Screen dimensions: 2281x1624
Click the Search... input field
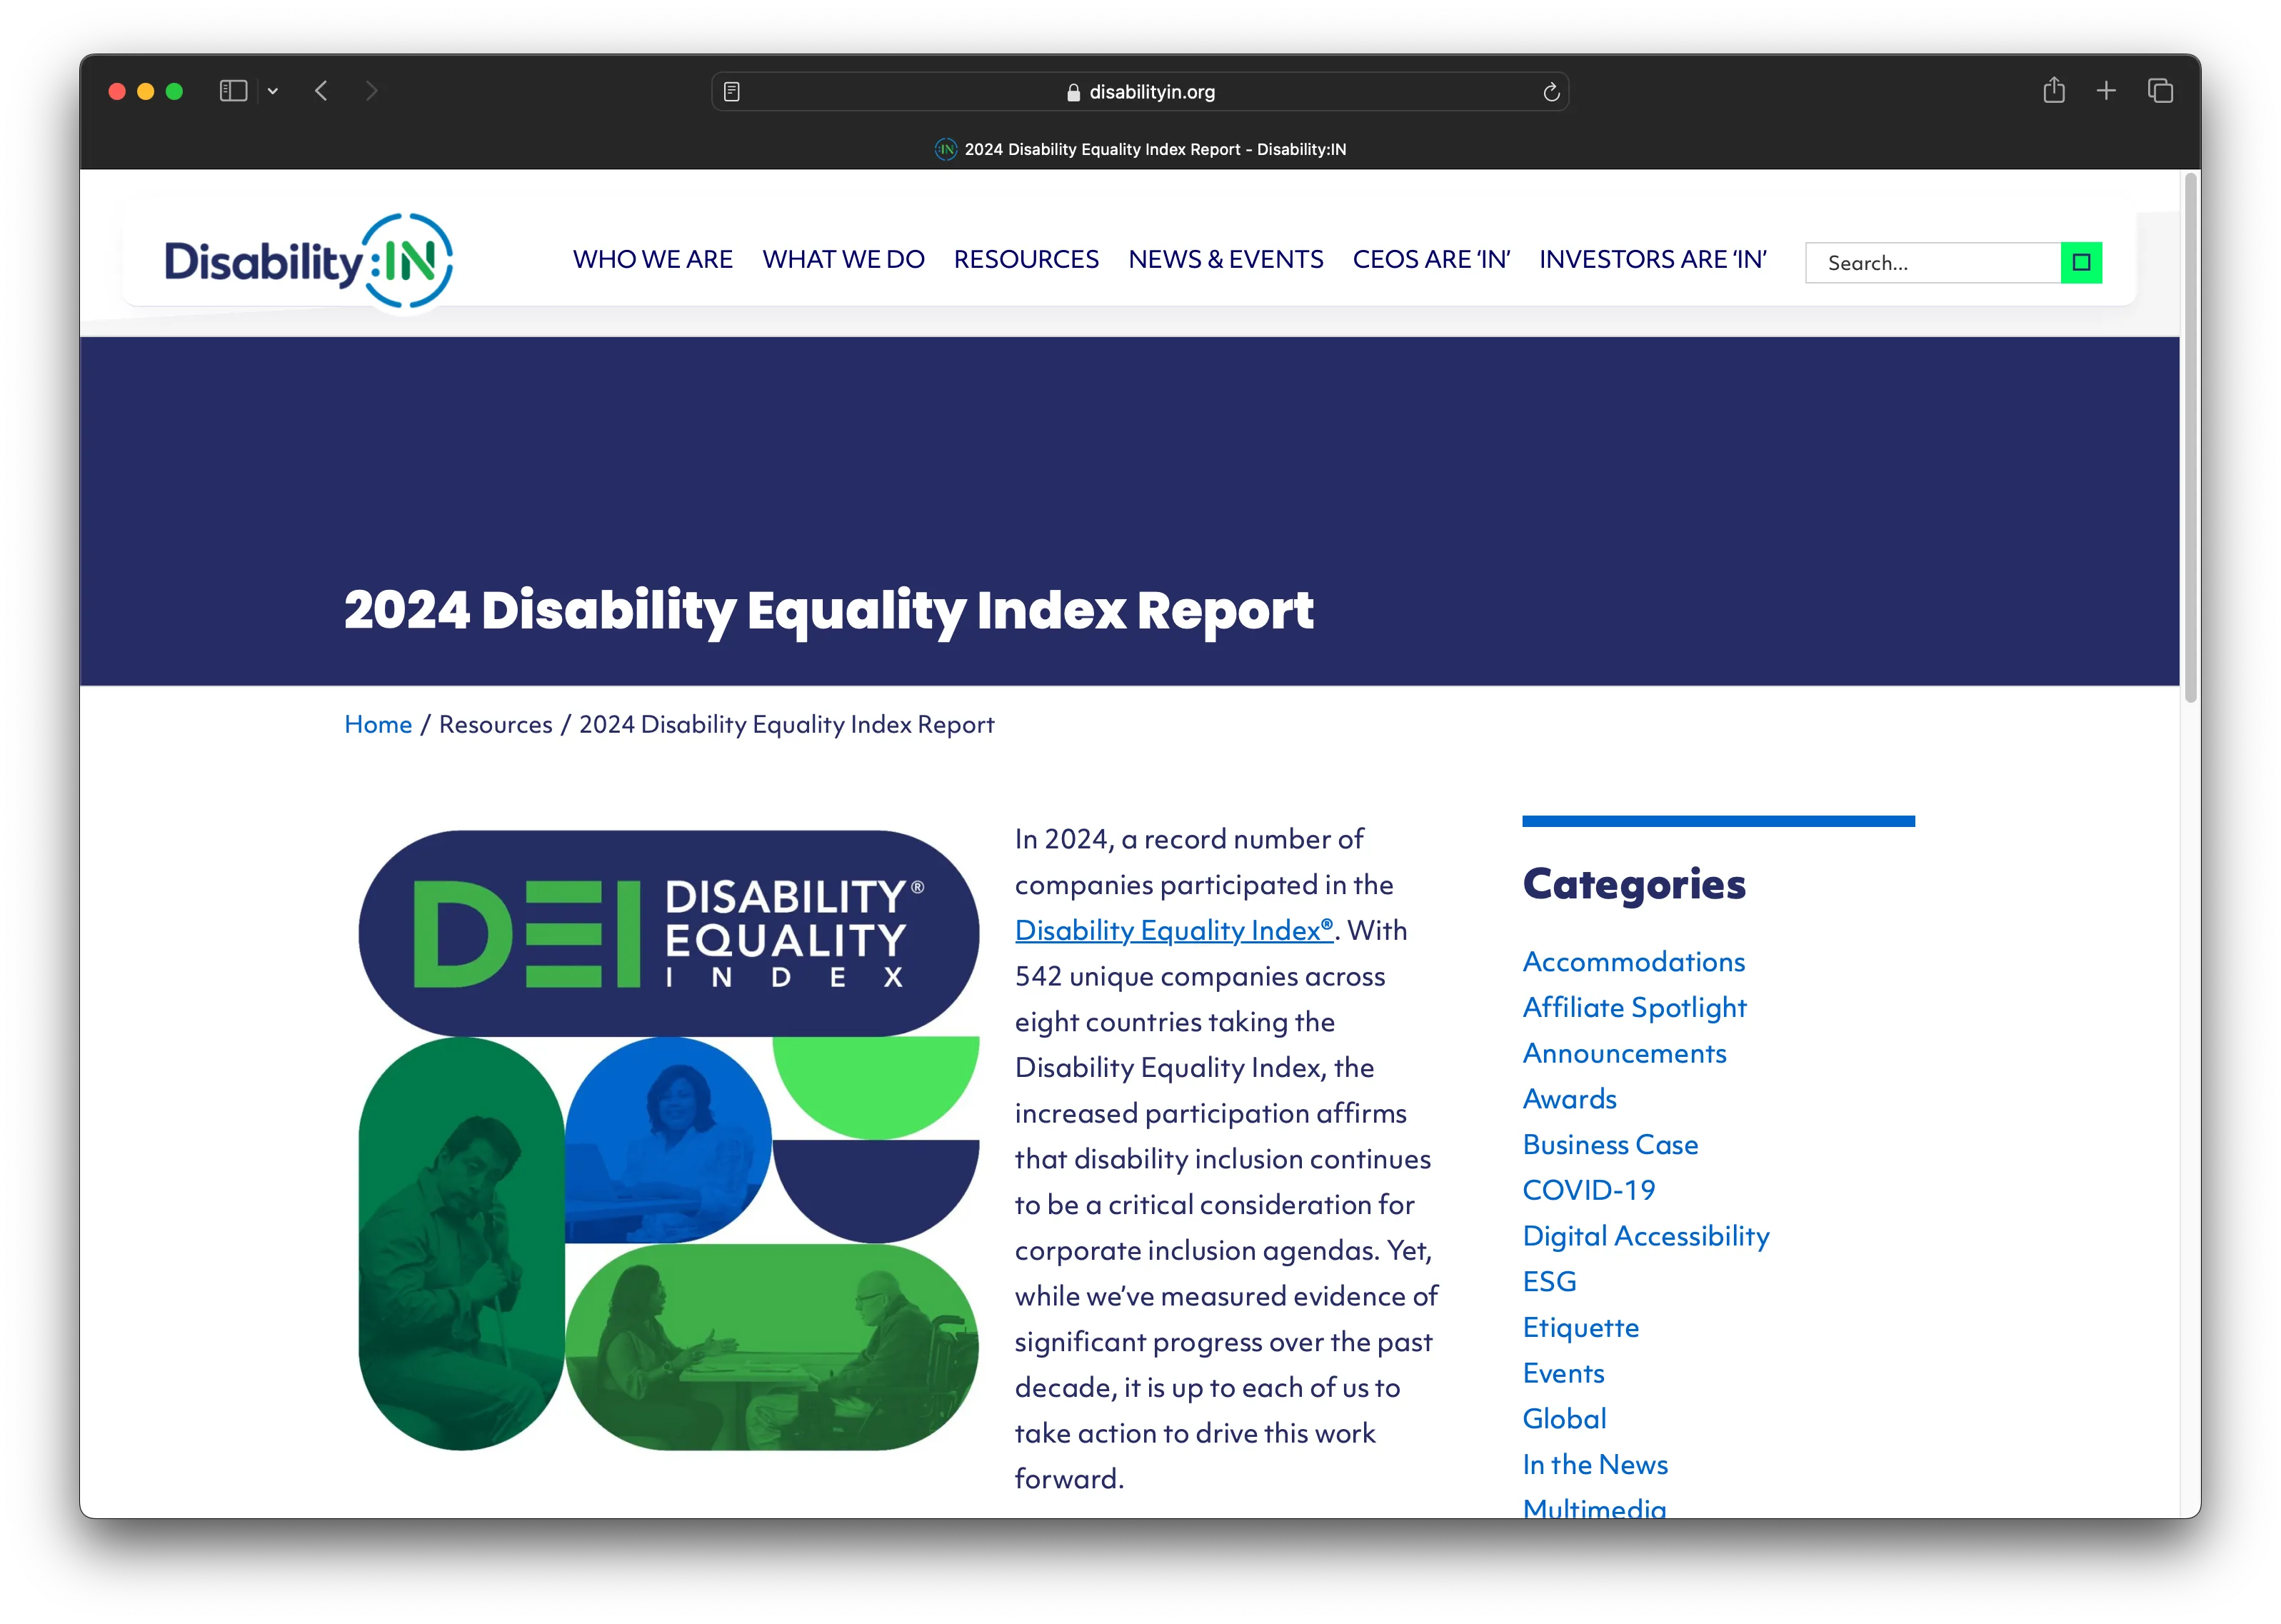1932,263
